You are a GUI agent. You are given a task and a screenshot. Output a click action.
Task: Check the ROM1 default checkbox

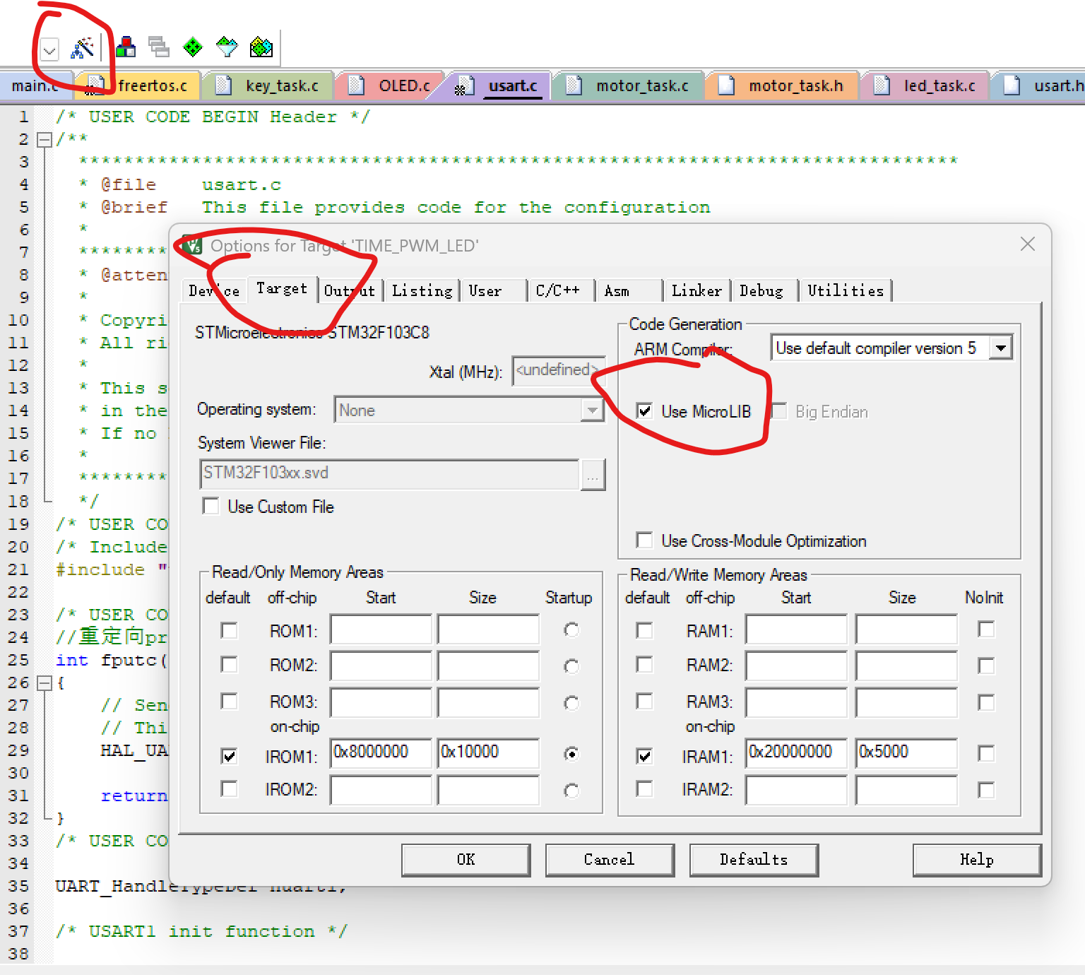[229, 630]
